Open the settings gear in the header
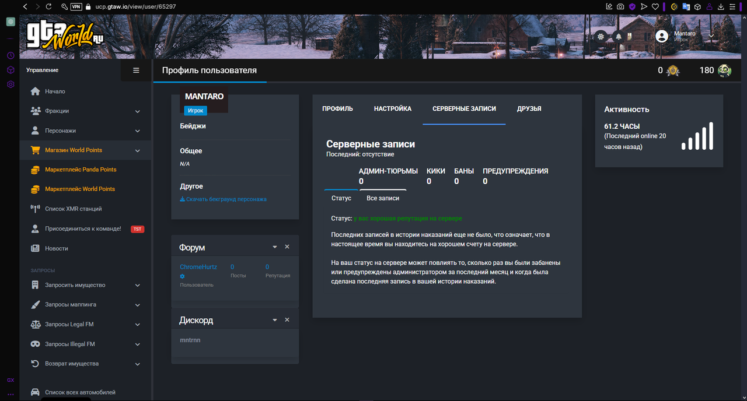747x401 pixels. [601, 36]
